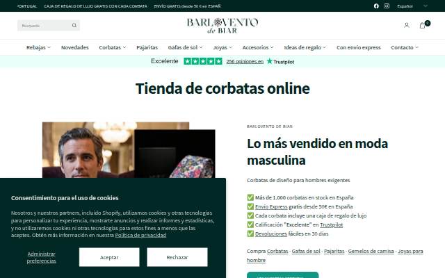Open the Gafas de sol text link
Image resolution: width=445 pixels, height=278 pixels.
306,251
